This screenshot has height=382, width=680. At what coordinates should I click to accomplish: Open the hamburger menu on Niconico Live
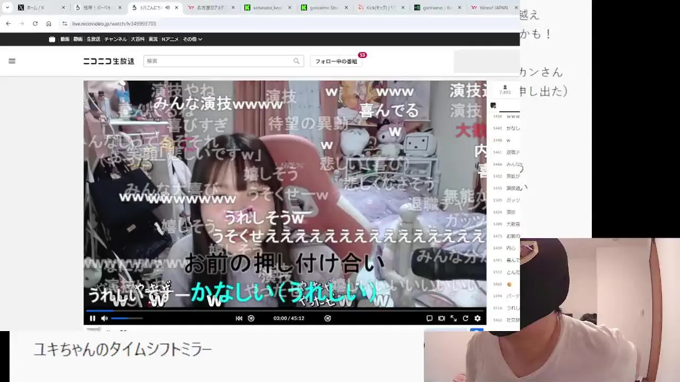tap(12, 61)
